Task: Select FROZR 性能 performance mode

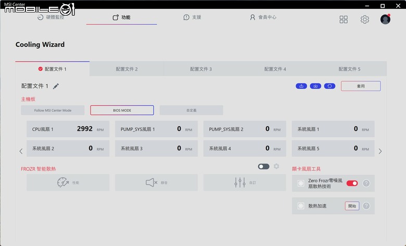Action: (68, 183)
